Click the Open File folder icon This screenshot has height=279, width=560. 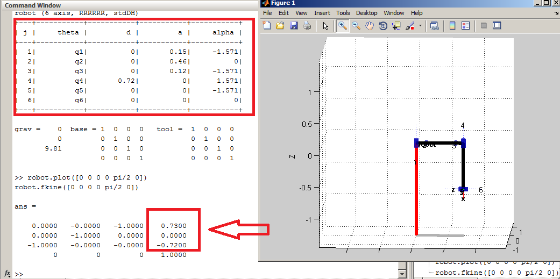click(280, 25)
